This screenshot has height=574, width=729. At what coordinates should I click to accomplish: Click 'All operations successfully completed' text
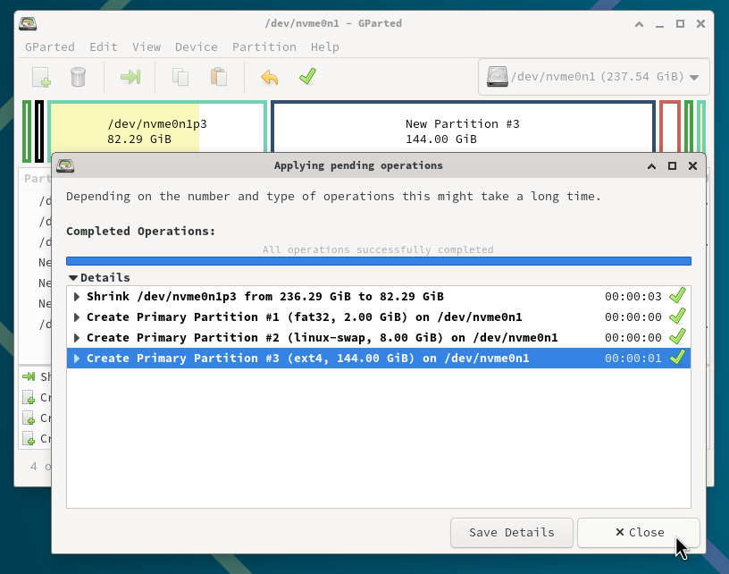(x=378, y=249)
